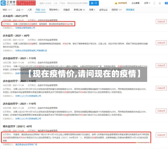Switch to the 企业 10 tab

20,10
